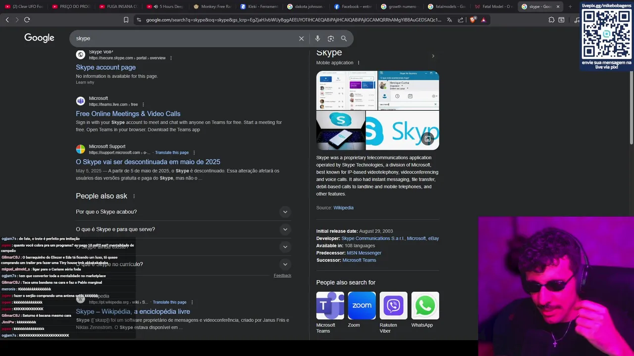The image size is (634, 356).
Task: Open the Mobile application options dots
Action: (359, 63)
